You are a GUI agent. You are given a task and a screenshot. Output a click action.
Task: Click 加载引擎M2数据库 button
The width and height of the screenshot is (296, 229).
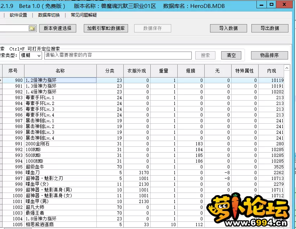pyautogui.click(x=106, y=28)
